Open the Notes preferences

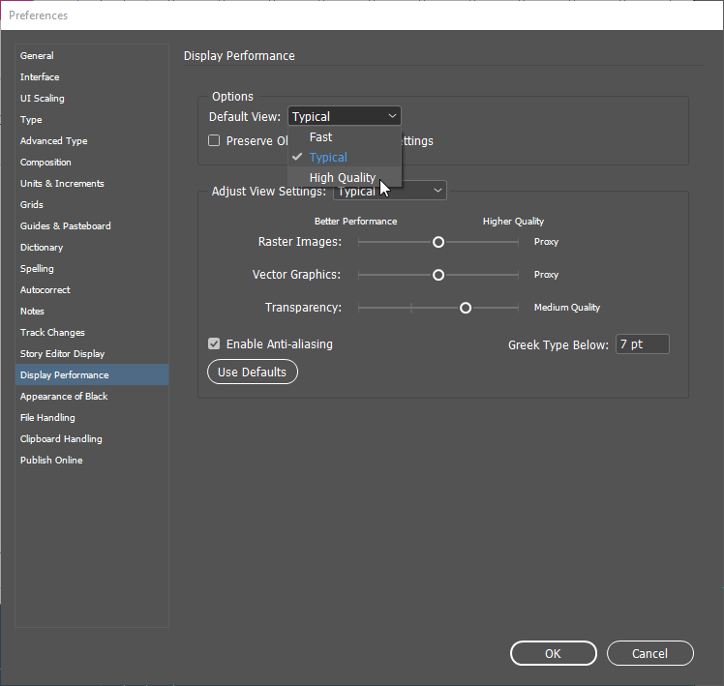(91, 312)
